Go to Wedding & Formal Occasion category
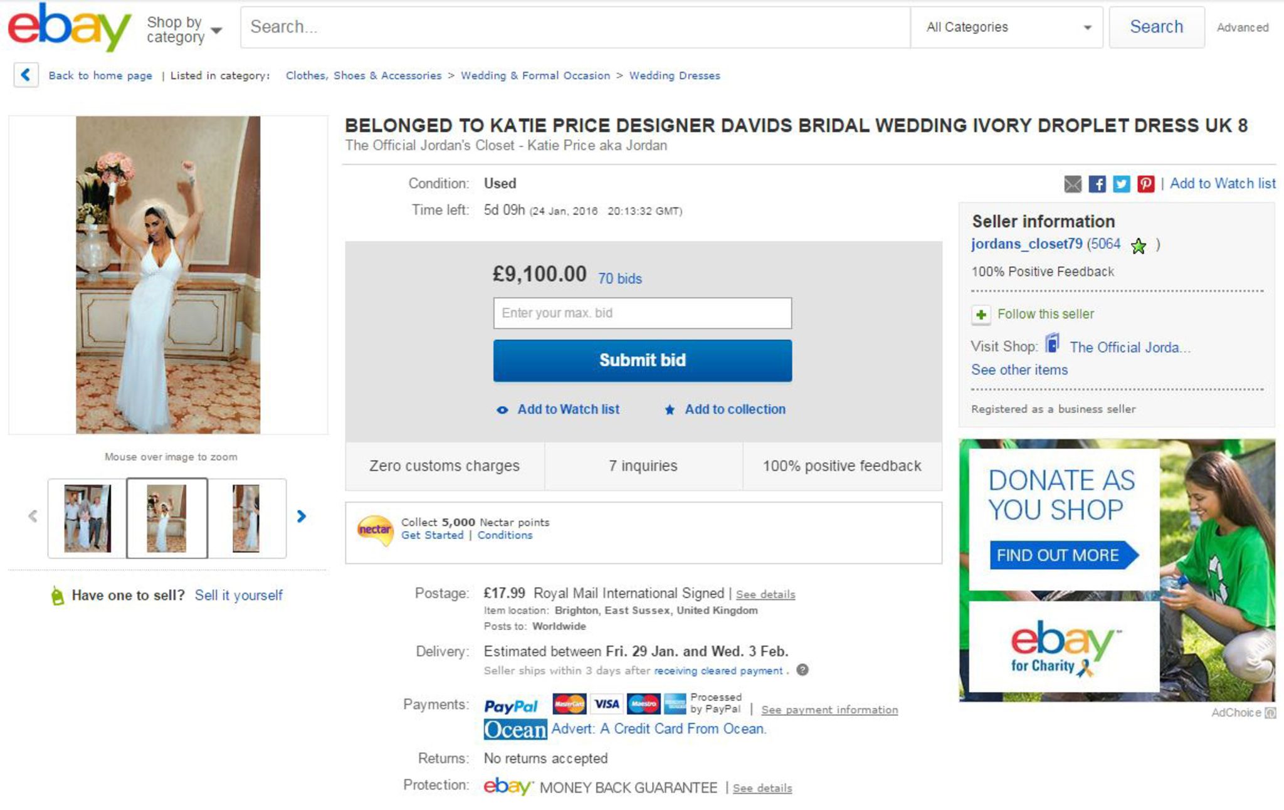 tap(535, 76)
